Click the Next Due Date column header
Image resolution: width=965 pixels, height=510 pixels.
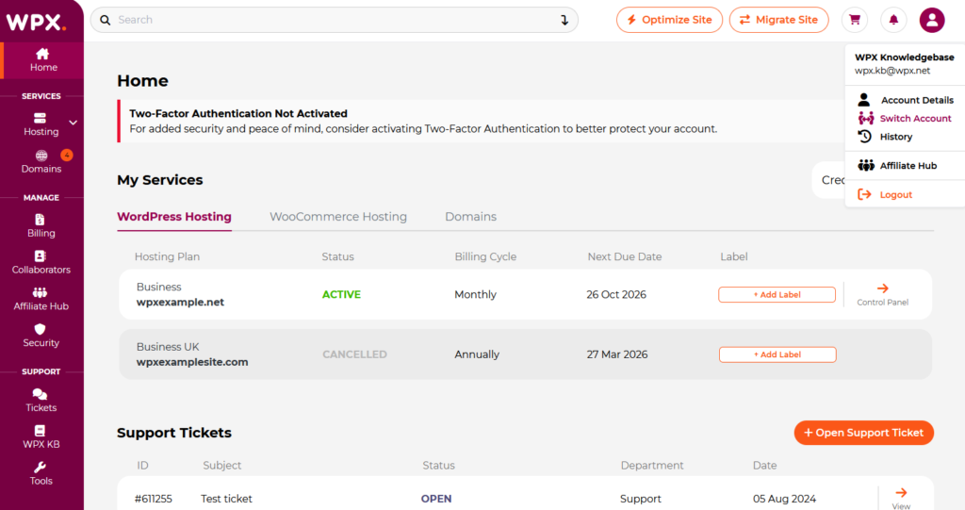[625, 256]
